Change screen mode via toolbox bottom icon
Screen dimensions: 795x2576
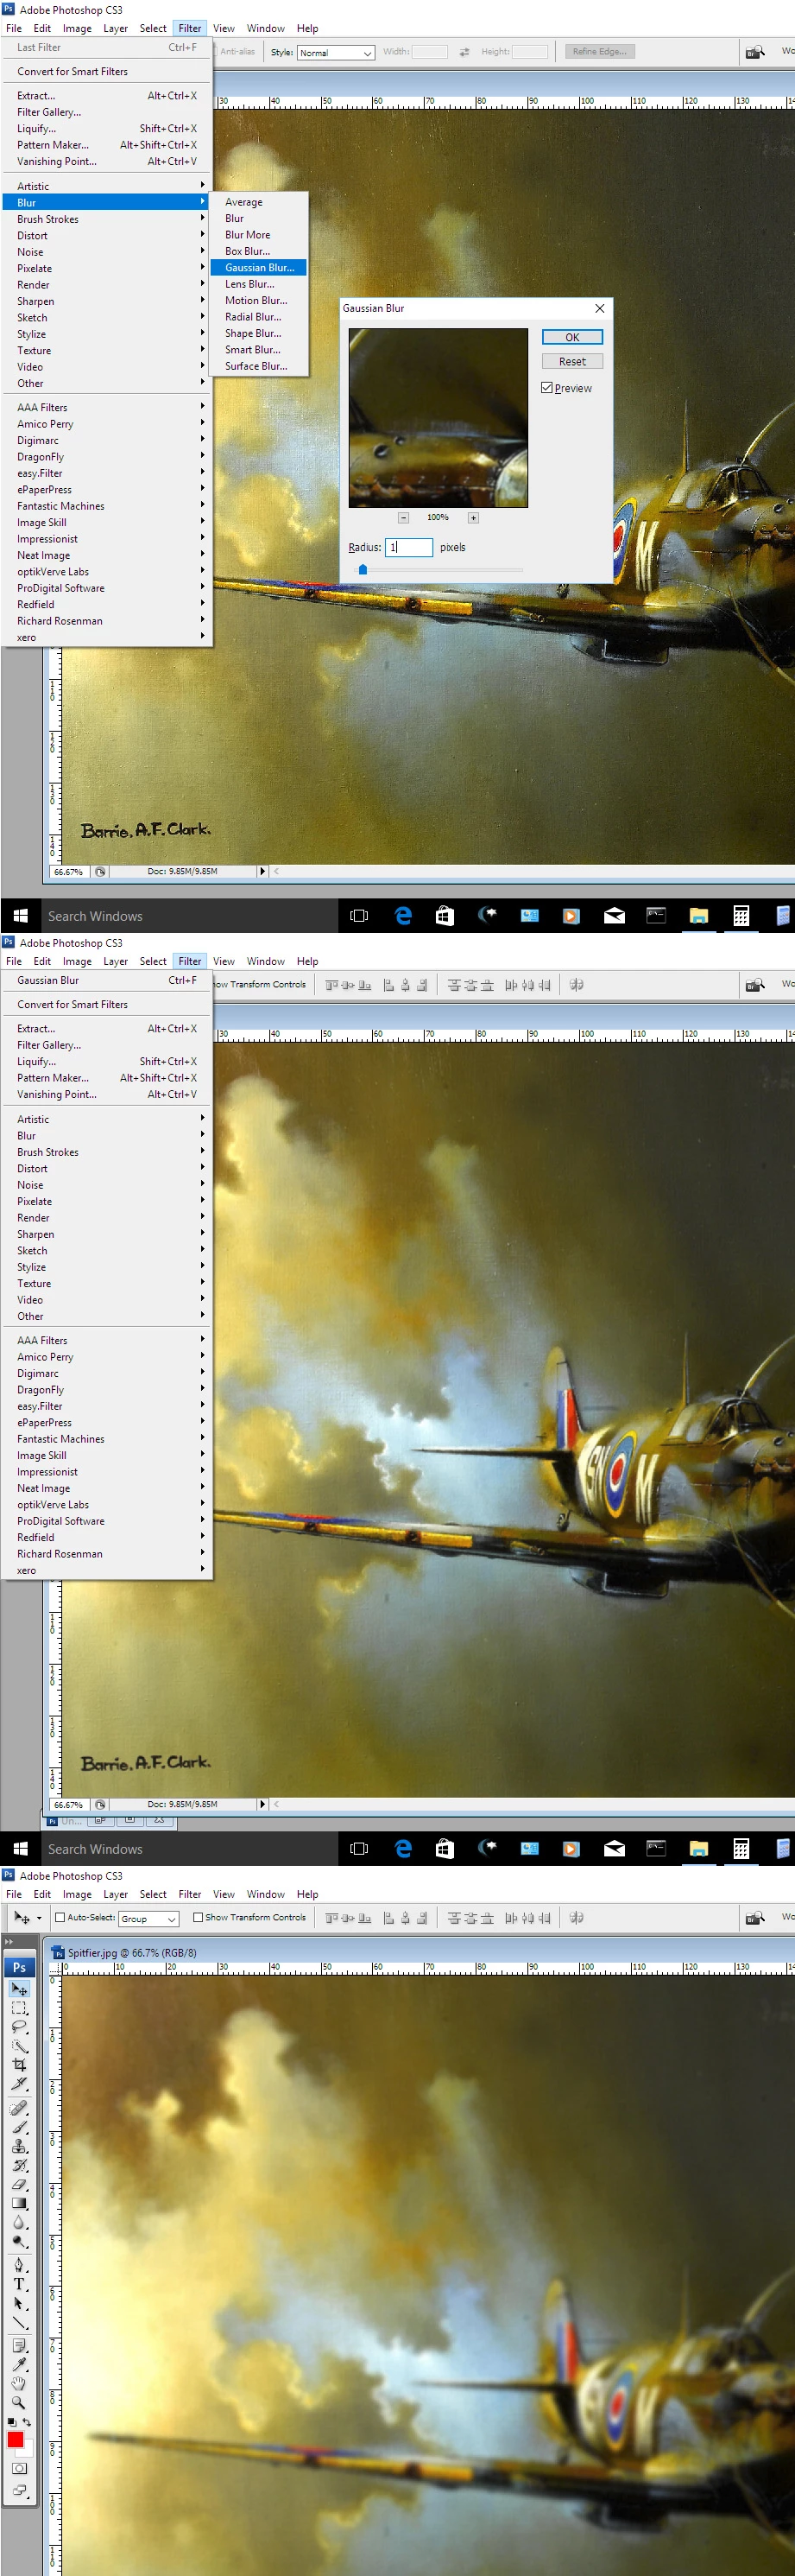pyautogui.click(x=19, y=2491)
